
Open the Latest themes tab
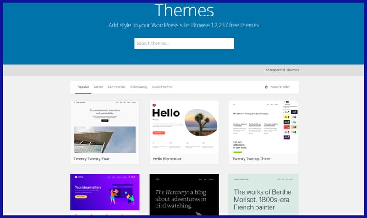coord(98,87)
